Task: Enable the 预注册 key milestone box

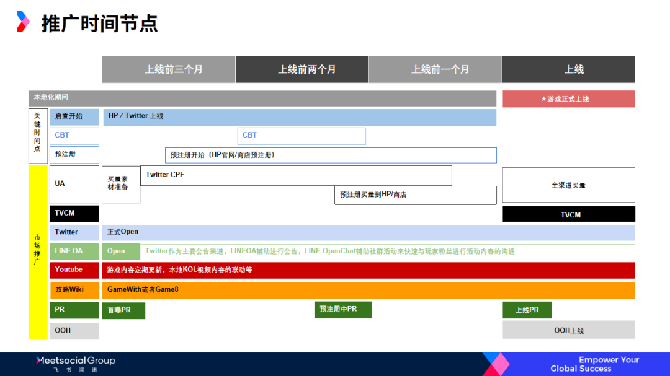Action: click(74, 155)
